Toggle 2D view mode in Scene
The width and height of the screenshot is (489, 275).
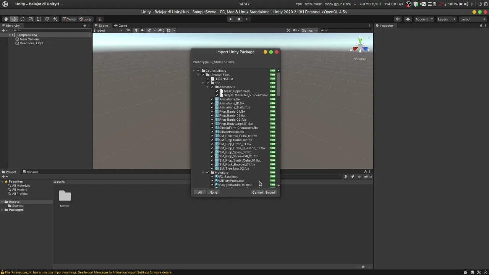[128, 30]
